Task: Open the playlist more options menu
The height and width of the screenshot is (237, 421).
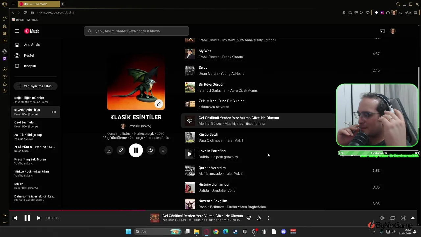Action: (x=163, y=150)
